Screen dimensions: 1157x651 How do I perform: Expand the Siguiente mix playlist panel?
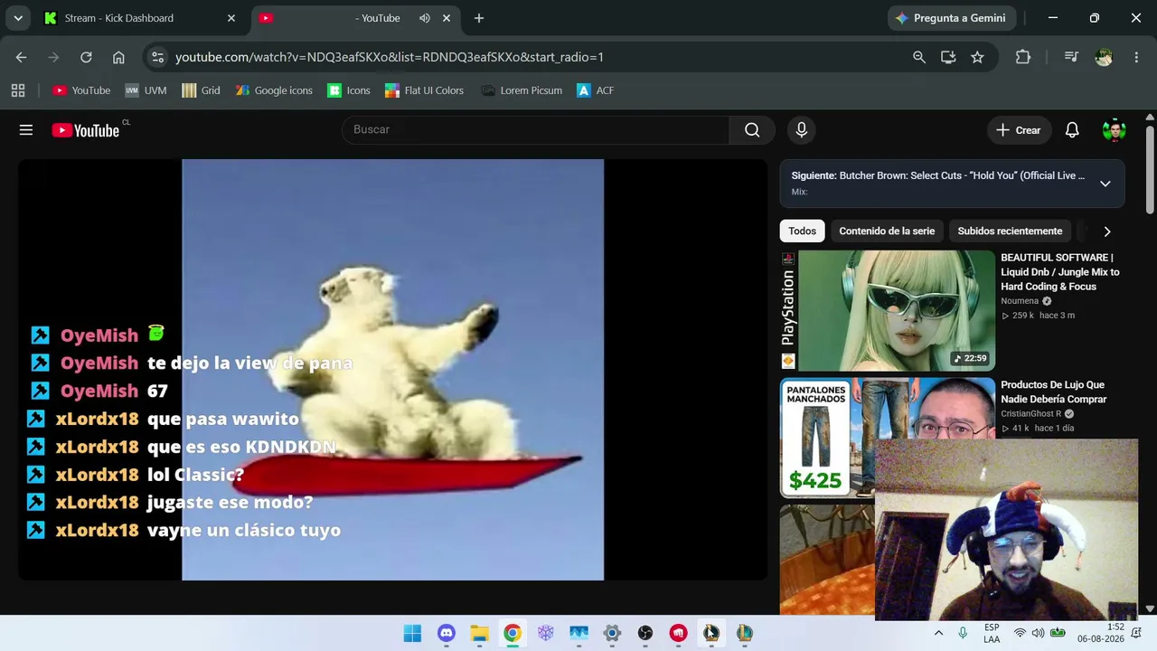pyautogui.click(x=1105, y=184)
